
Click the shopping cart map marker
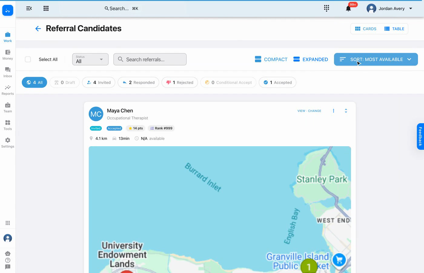point(339,260)
